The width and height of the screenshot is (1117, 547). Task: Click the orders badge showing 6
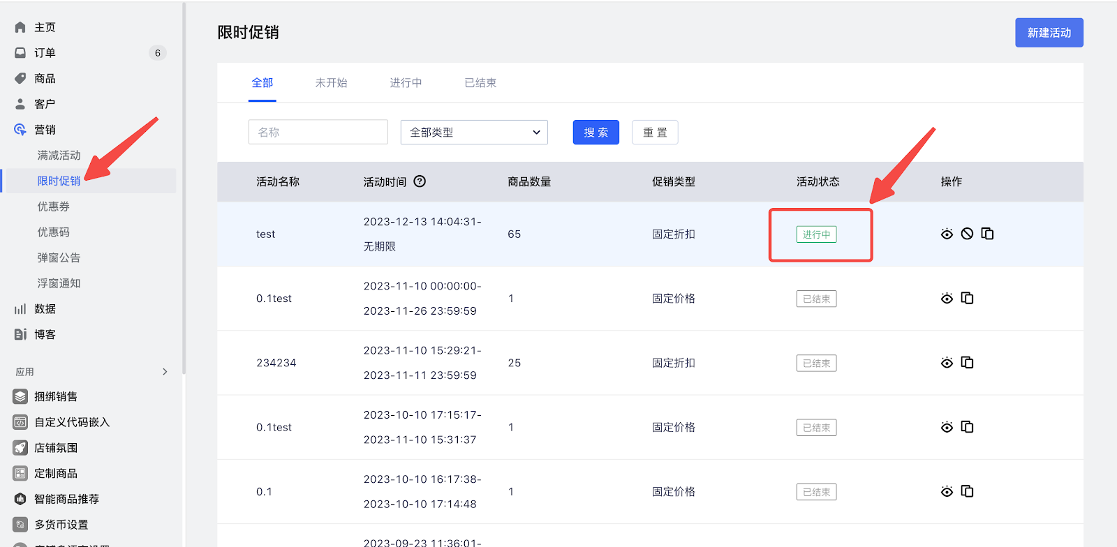click(158, 53)
